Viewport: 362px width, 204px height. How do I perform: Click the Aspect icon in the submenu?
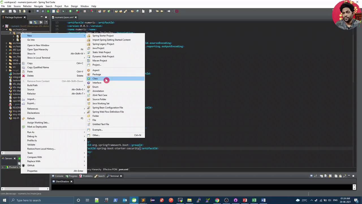[89, 70]
